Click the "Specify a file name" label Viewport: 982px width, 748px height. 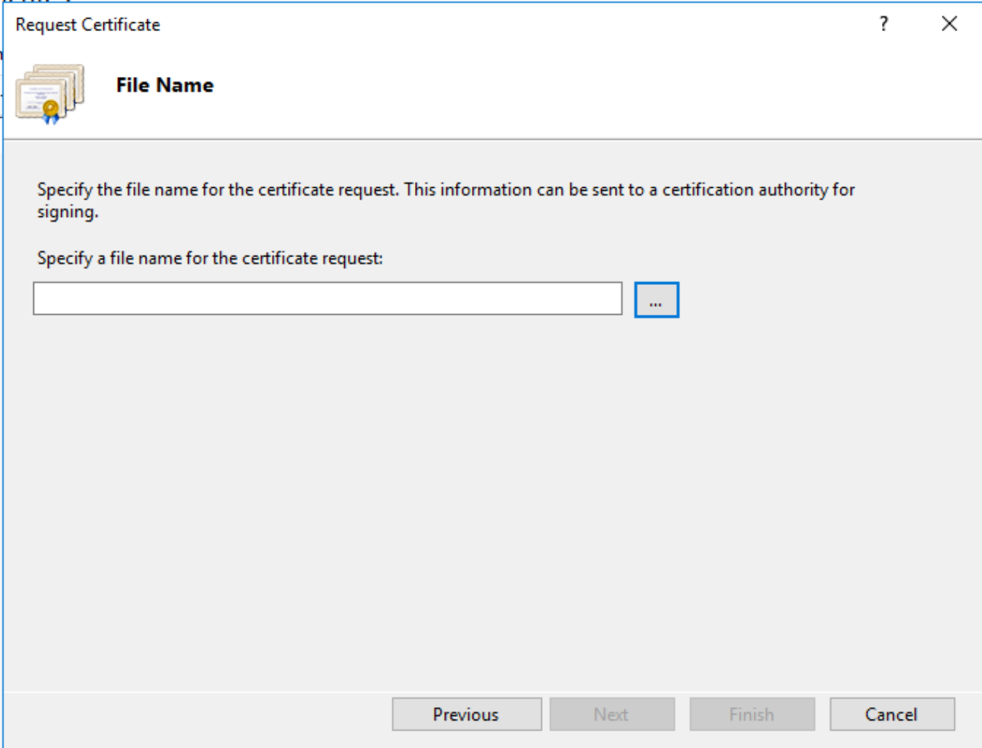click(x=210, y=257)
